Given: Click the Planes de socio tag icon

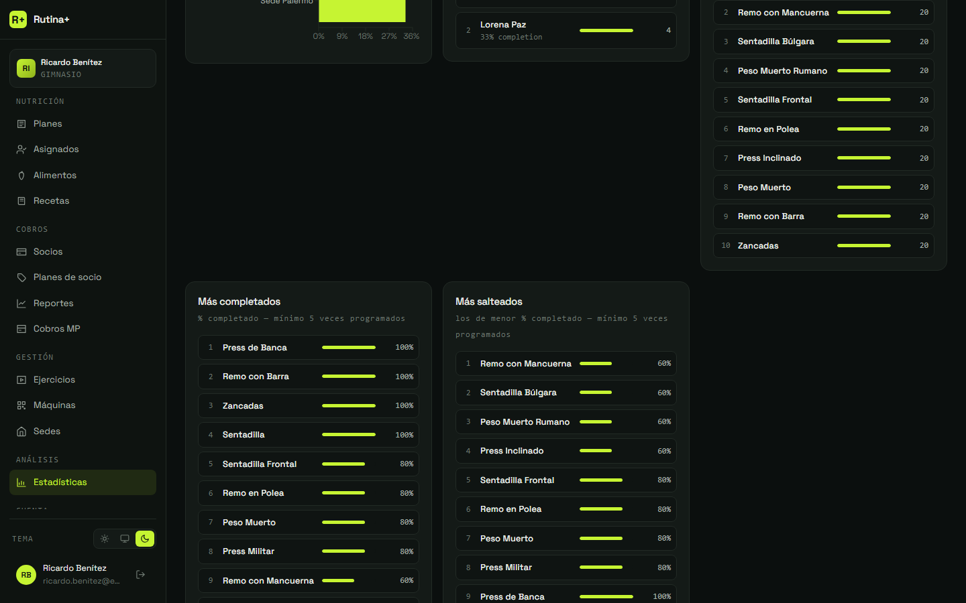Looking at the screenshot, I should click(x=21, y=277).
